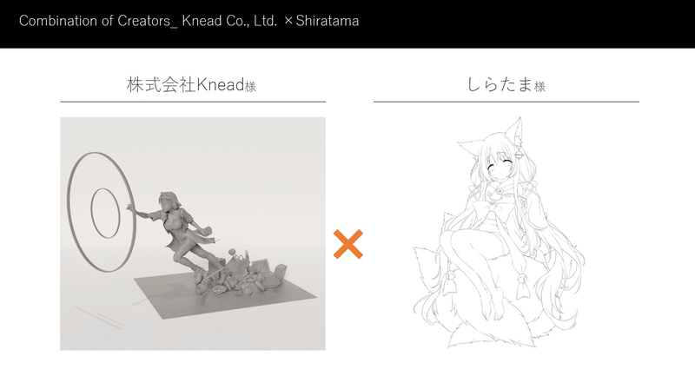Click the flat base plate under figure
Viewport: 695px width, 389px height.
click(x=226, y=294)
